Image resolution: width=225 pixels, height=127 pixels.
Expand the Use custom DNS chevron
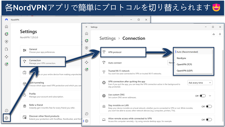tap(210, 96)
